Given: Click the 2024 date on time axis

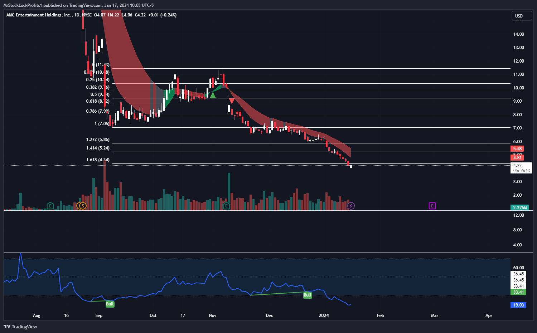Looking at the screenshot, I should click(324, 315).
